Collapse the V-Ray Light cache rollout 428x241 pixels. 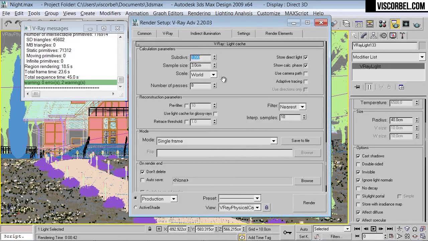pos(230,44)
